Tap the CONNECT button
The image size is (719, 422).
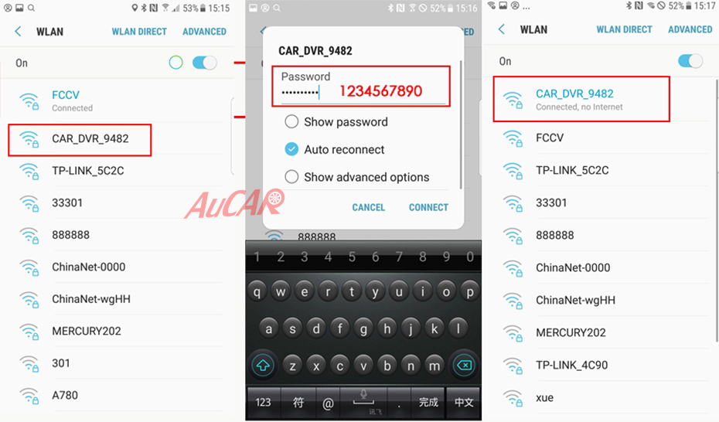tap(429, 208)
